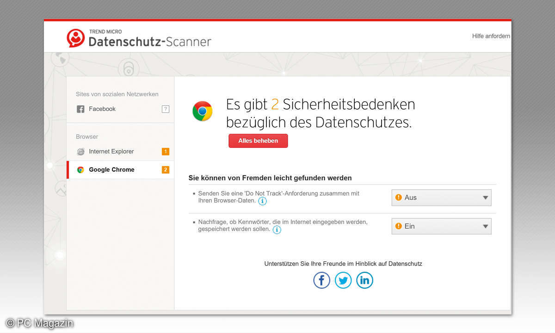Click the 'Browser' section heading
The image size is (555, 333).
coord(87,137)
